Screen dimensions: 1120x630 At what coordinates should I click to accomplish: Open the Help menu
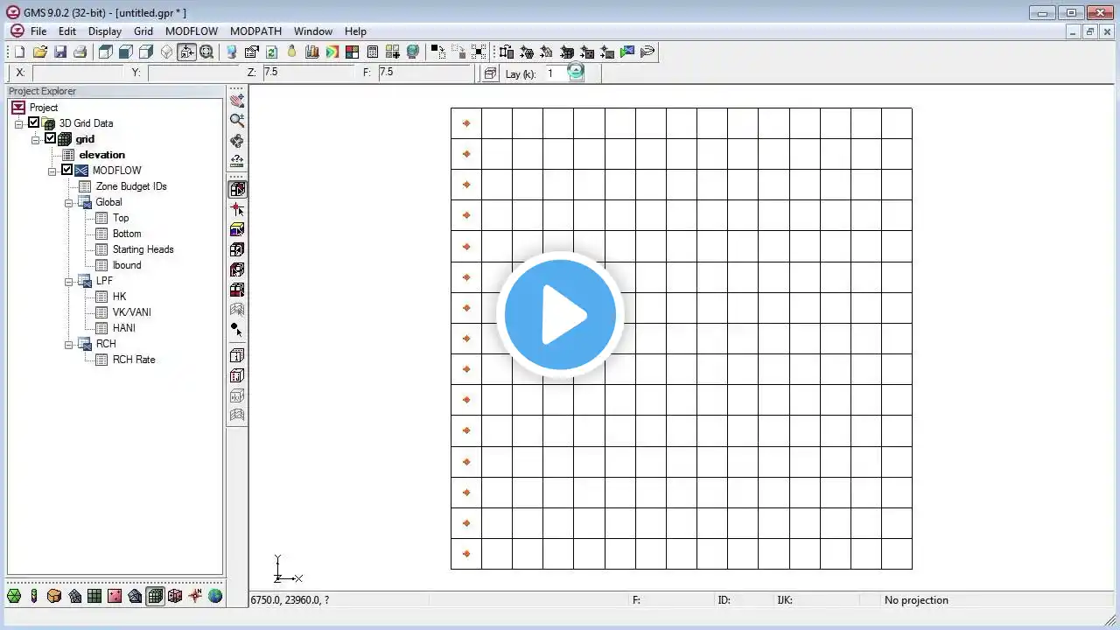pos(355,31)
